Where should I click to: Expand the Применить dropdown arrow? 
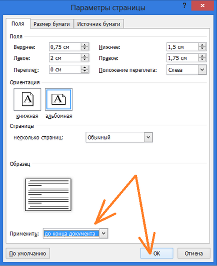tap(103, 234)
